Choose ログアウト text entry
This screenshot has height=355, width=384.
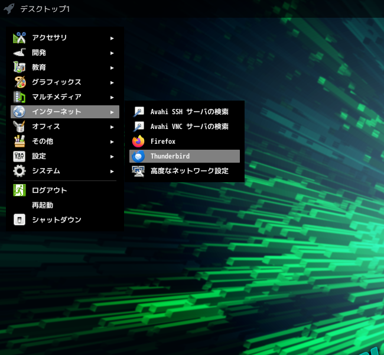[x=50, y=190]
